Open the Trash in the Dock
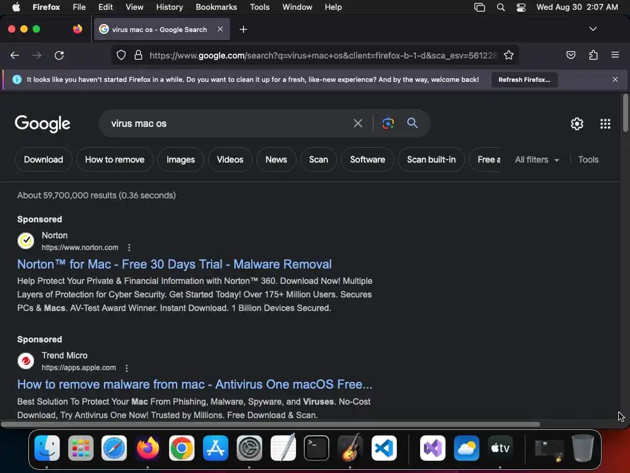The image size is (630, 473). point(583,448)
